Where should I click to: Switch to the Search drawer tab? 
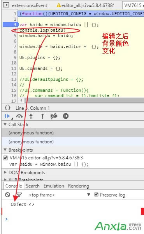tap(33, 186)
